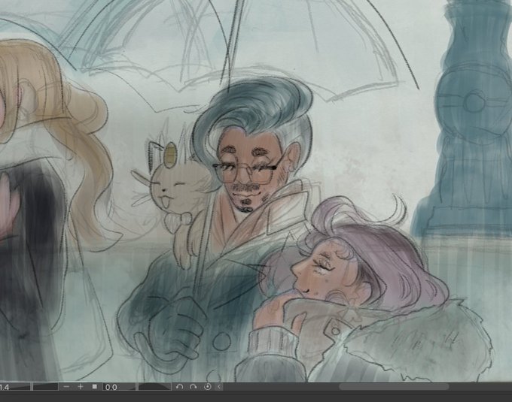Reset the canvas rotation

[207, 387]
